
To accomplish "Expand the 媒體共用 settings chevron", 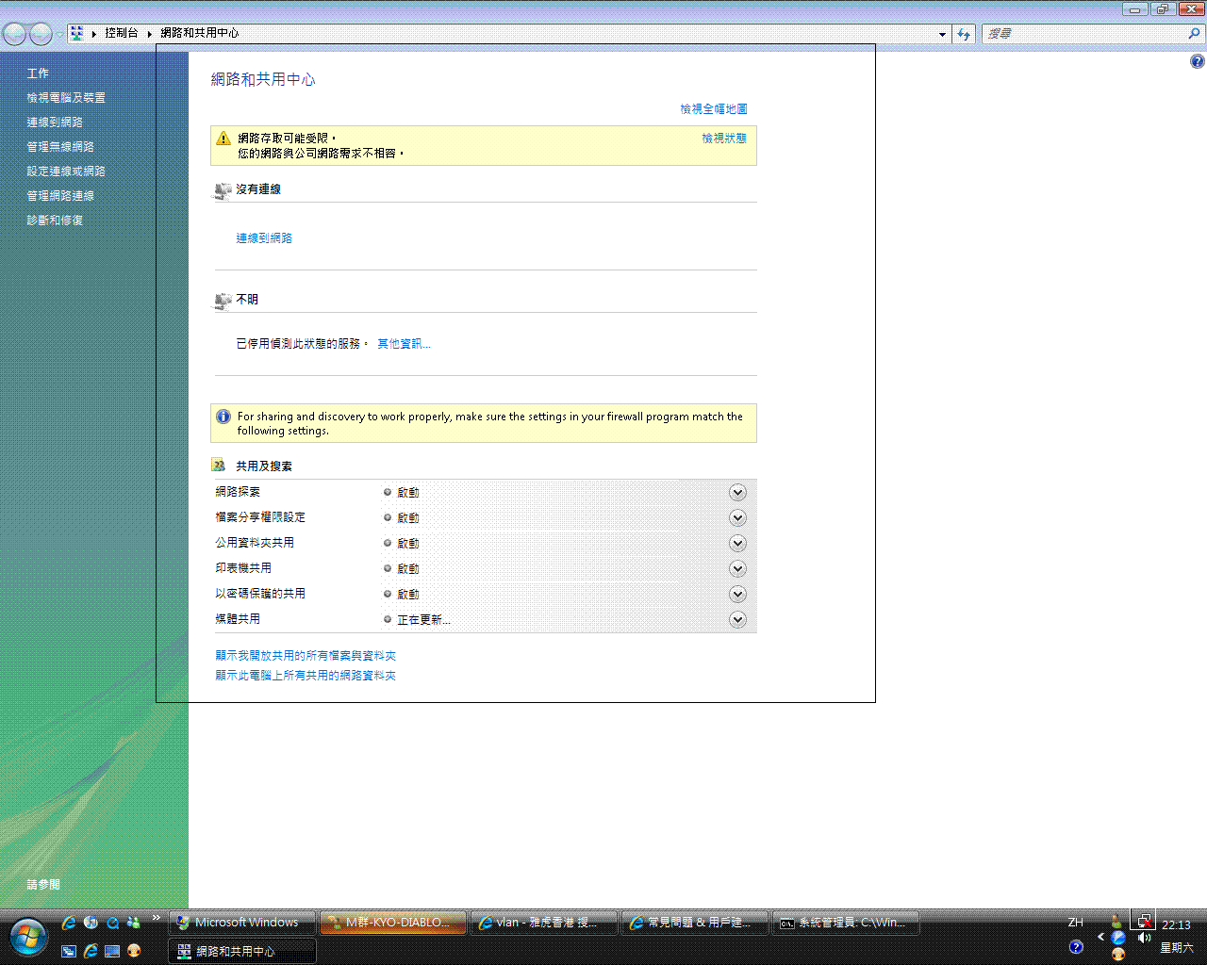I will (737, 619).
